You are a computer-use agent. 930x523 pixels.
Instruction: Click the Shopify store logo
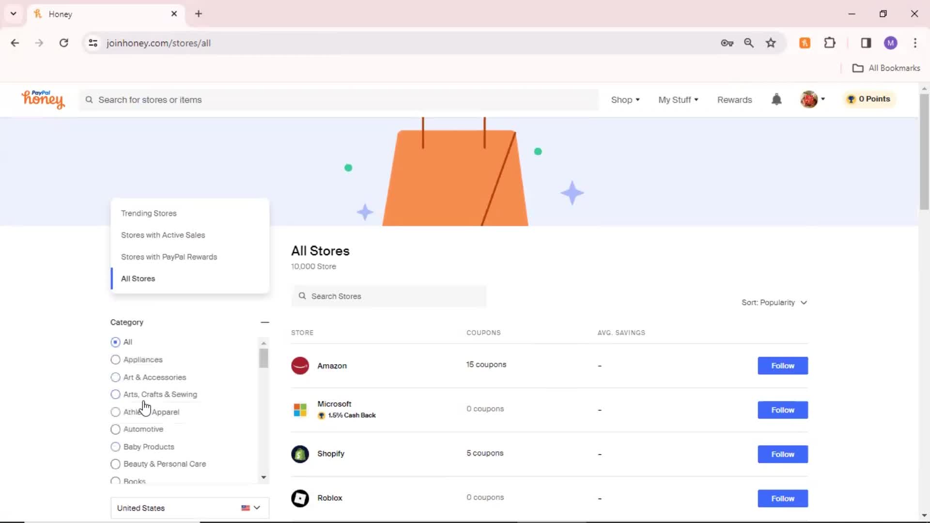pos(300,454)
